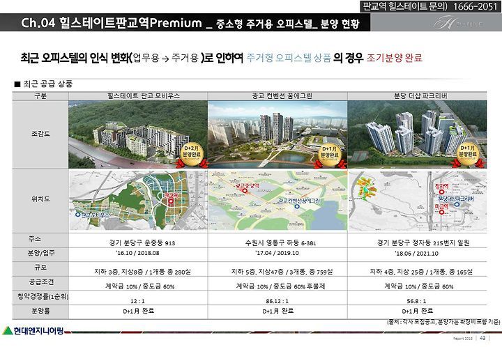The height and width of the screenshot is (347, 502).
Task: Click the 판교모비우스 blue map marker
Action: click(x=78, y=215)
